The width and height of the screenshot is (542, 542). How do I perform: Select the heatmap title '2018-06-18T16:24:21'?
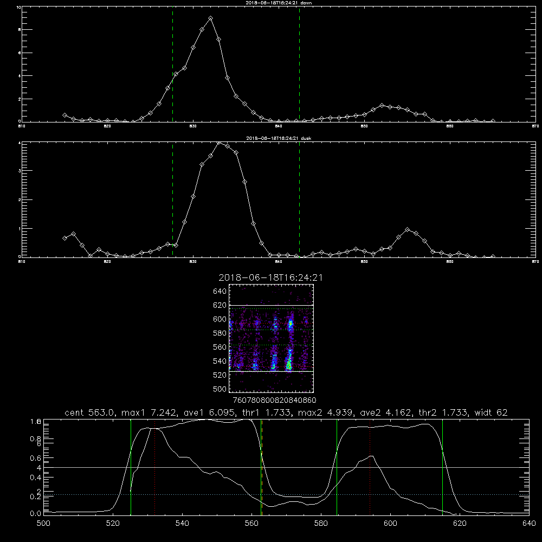(x=270, y=278)
